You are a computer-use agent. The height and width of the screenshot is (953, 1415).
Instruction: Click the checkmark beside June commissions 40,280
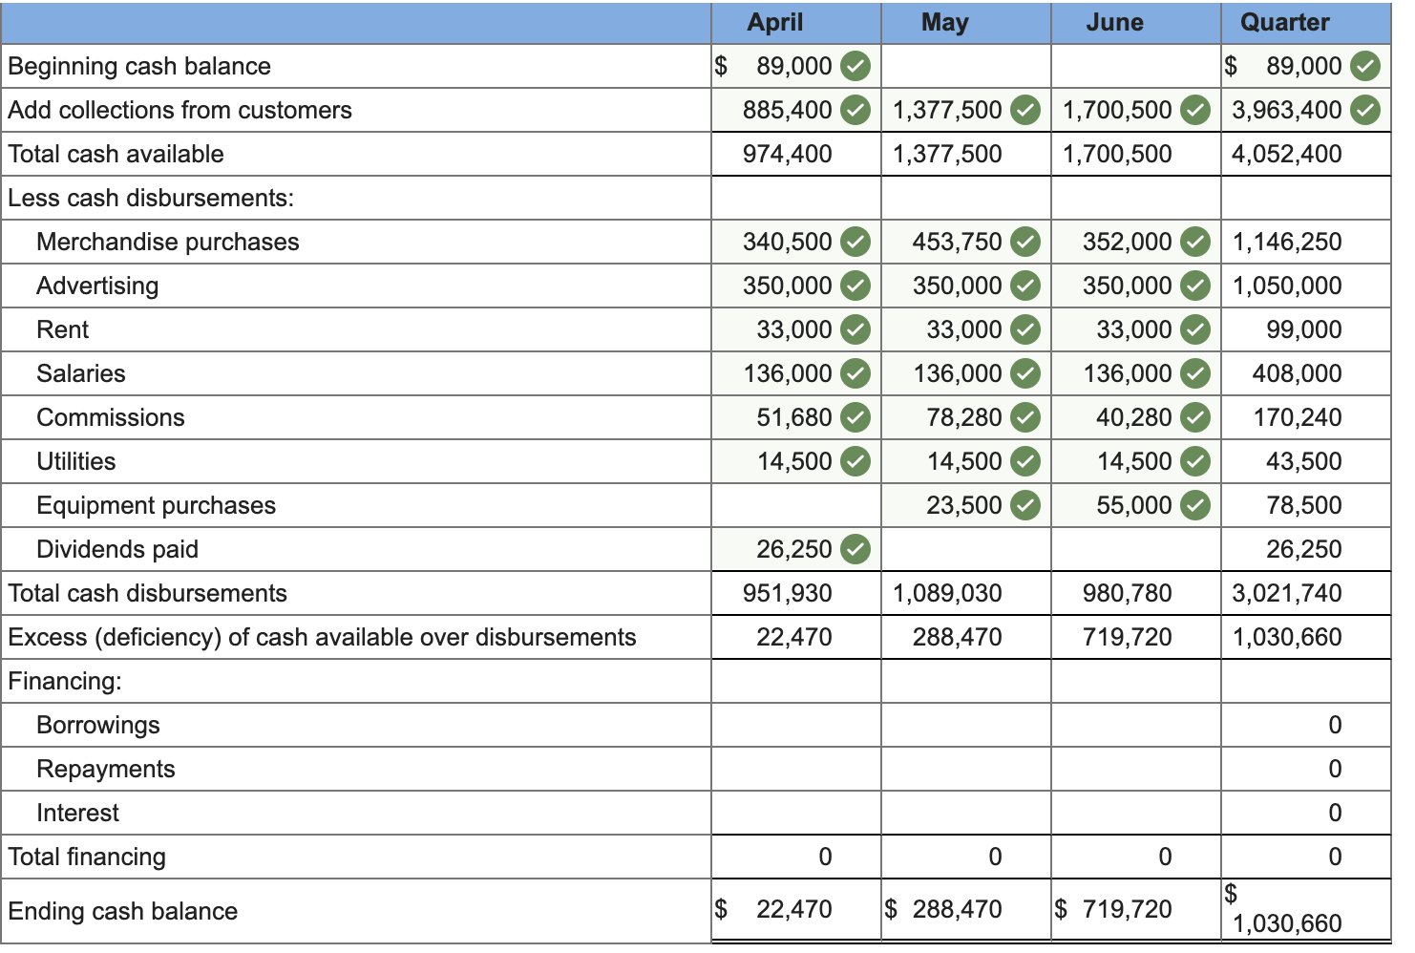click(1194, 416)
